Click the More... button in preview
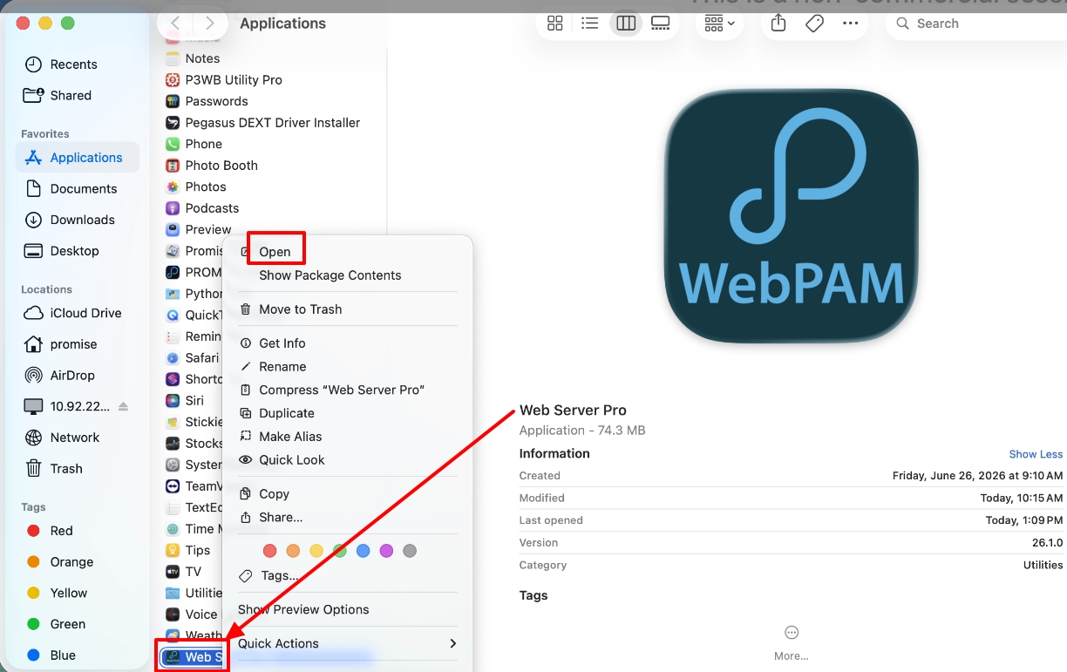Viewport: 1067px width, 672px height. point(792,642)
